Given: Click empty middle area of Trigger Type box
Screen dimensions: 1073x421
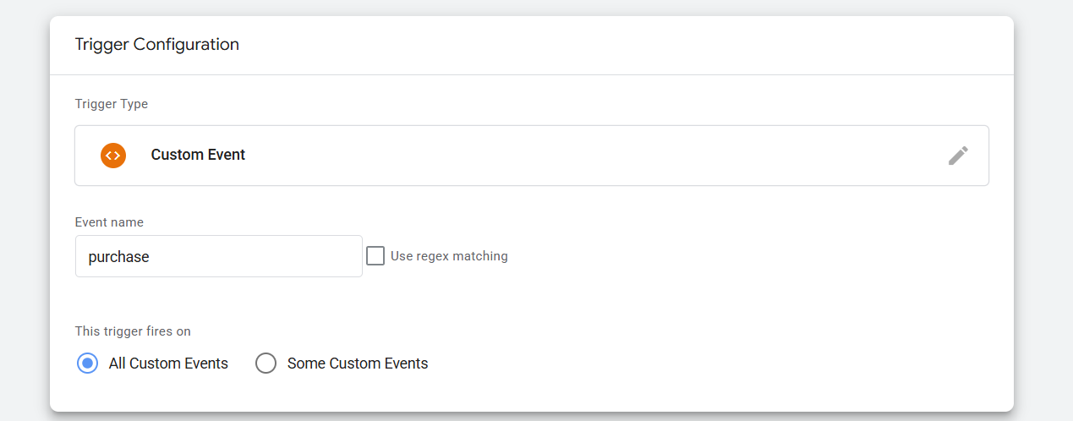Looking at the screenshot, I should click(x=592, y=156).
